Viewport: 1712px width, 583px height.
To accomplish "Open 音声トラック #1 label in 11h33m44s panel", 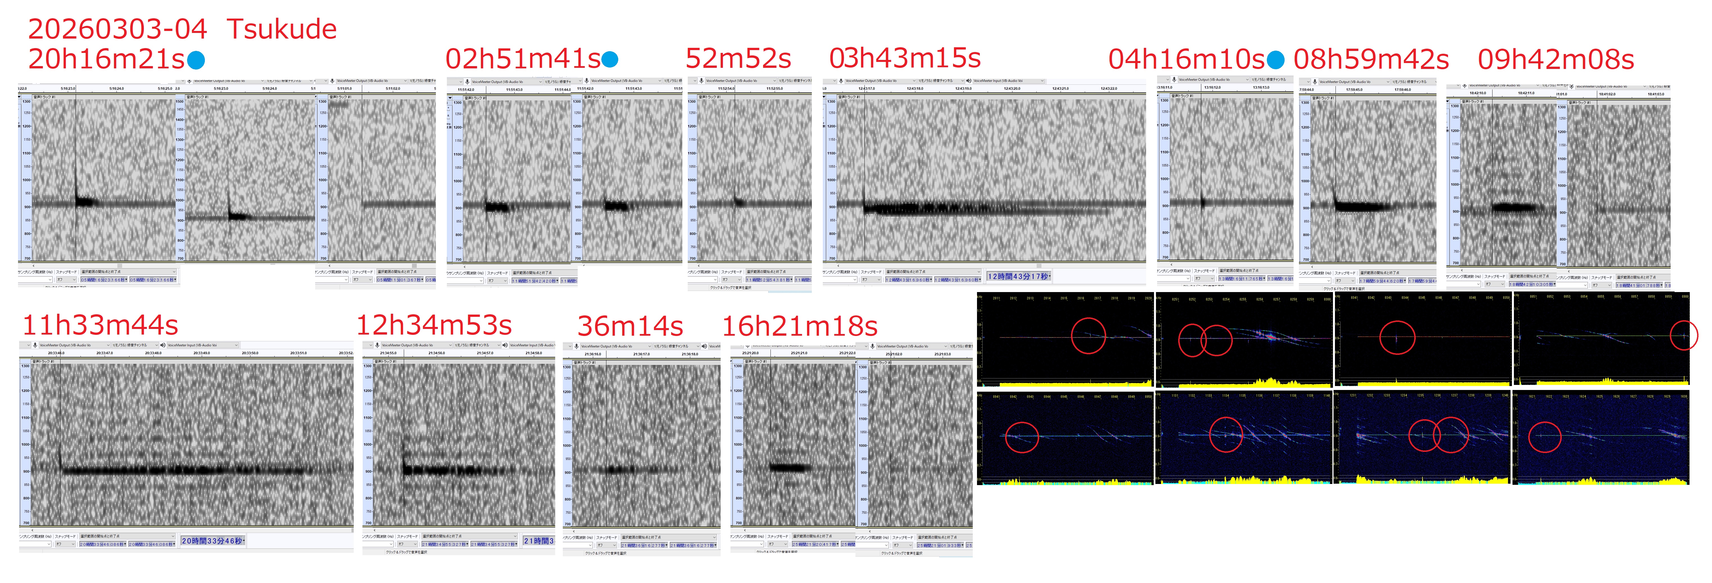I will click(x=44, y=362).
